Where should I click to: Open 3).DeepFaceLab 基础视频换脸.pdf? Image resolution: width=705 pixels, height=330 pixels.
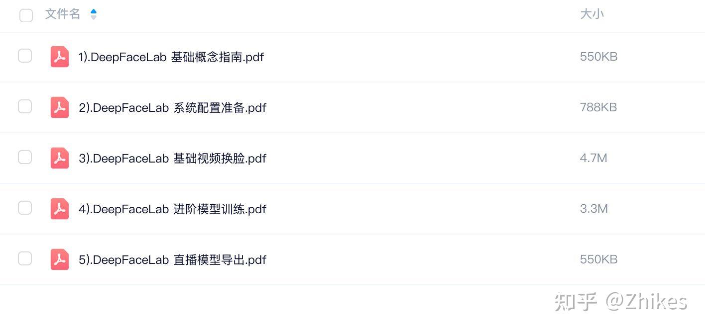click(172, 159)
